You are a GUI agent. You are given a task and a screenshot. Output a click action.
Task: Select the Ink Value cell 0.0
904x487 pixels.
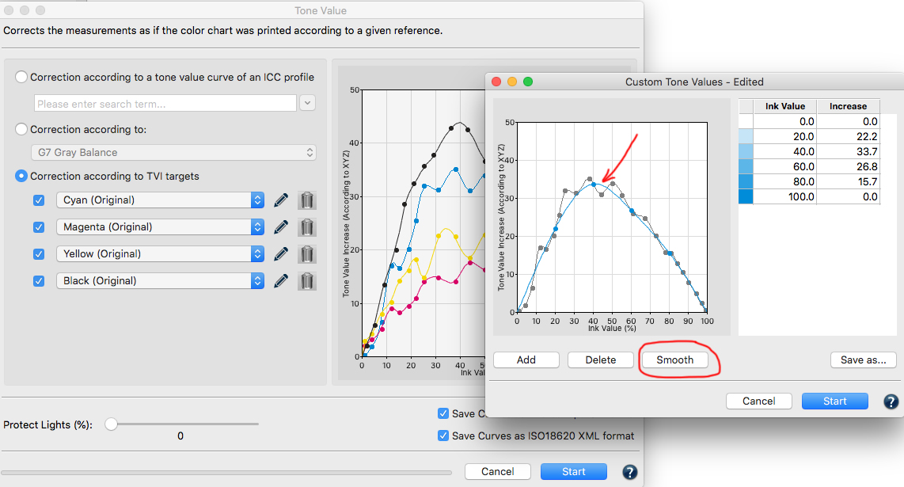tap(785, 122)
